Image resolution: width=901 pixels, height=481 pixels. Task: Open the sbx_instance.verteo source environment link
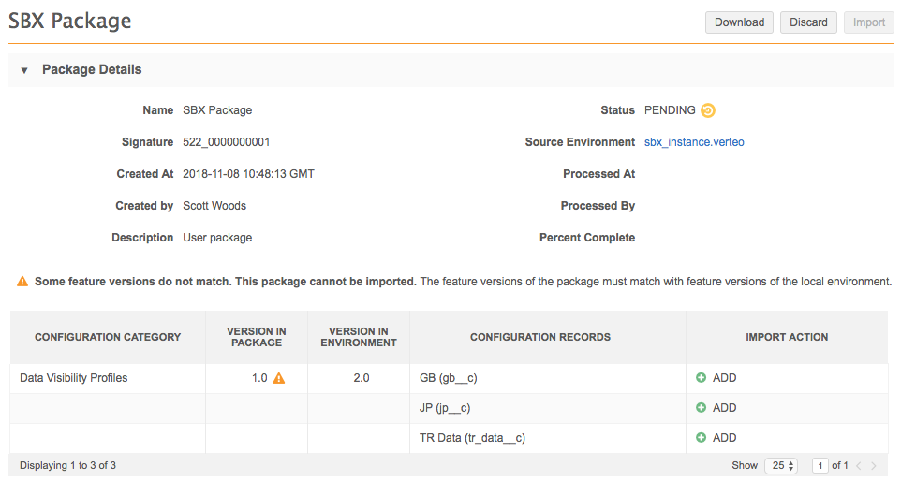694,142
